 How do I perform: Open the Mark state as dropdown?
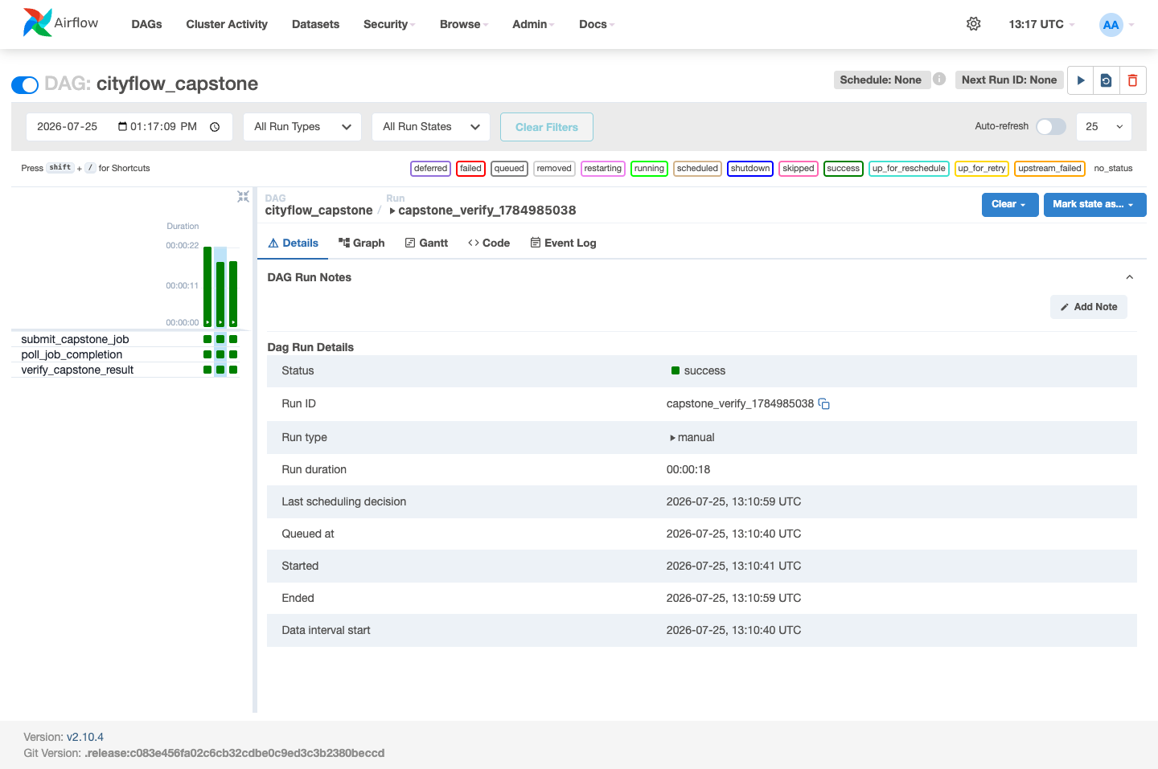click(x=1094, y=205)
